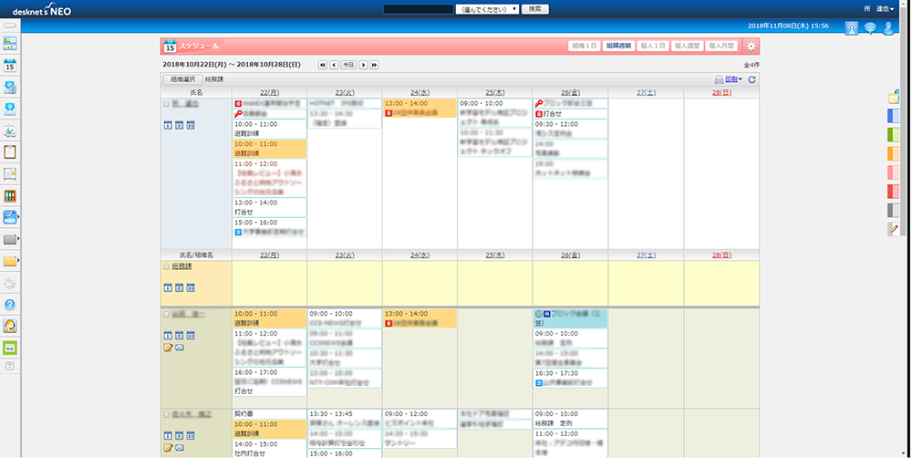The height and width of the screenshot is (458, 912).
Task: Open the user name dropdown at top right
Action: coord(885,8)
